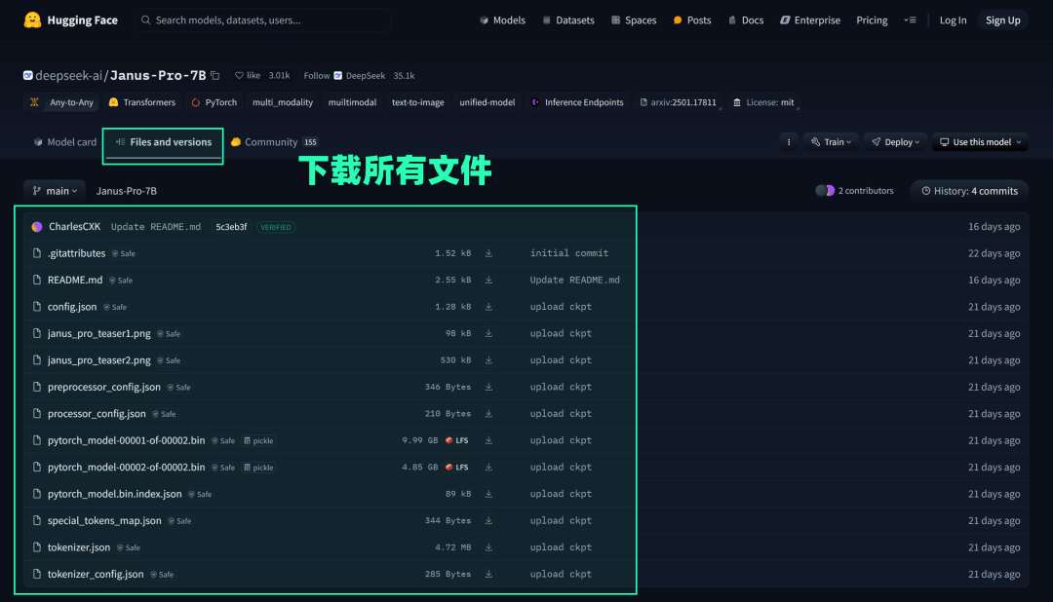Open the three-dot more options menu
The width and height of the screenshot is (1053, 602).
[789, 142]
